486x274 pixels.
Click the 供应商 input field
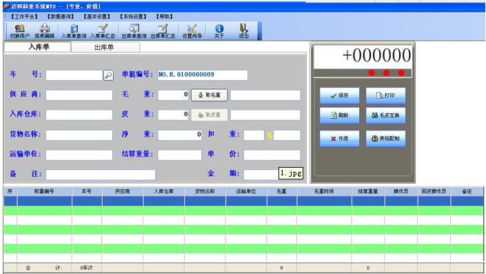[x=79, y=95]
